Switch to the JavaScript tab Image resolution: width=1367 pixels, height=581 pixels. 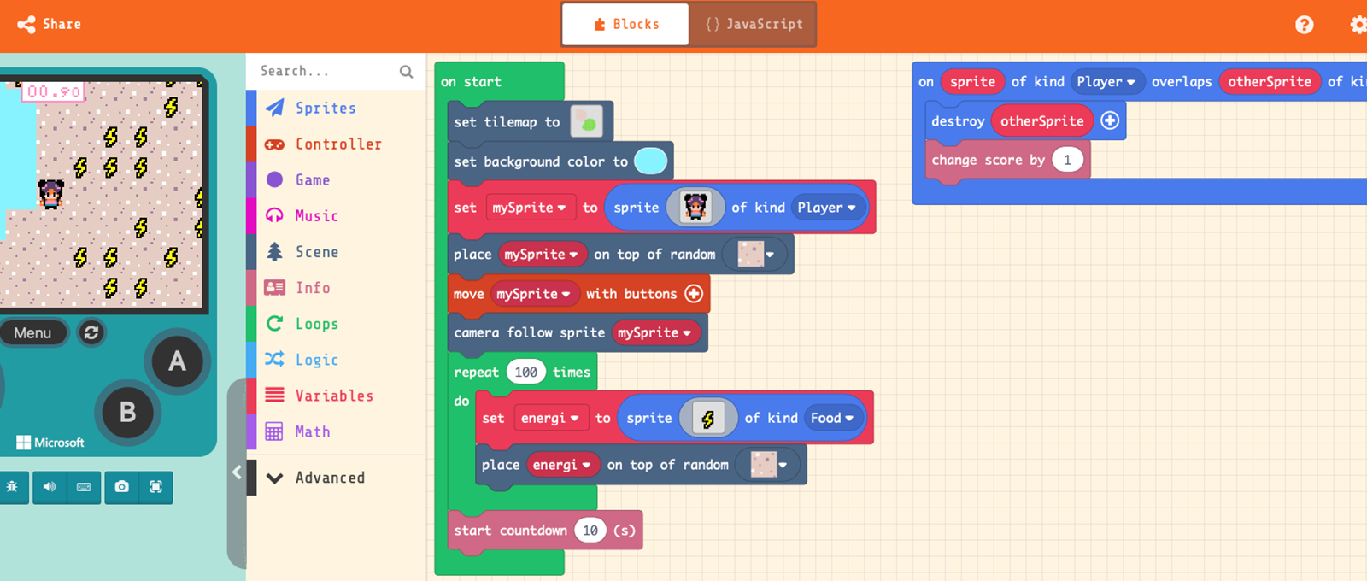754,24
